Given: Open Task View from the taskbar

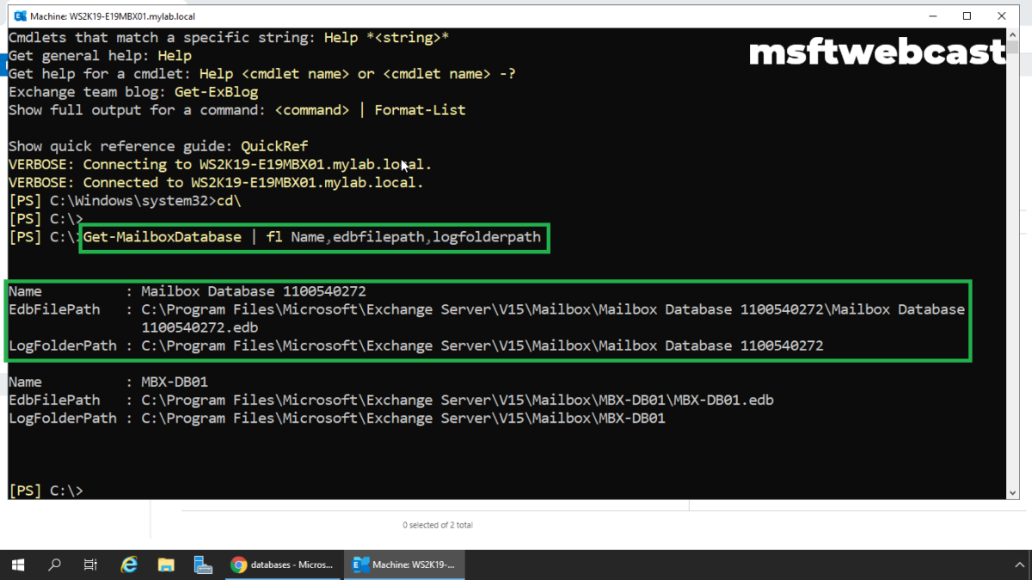Looking at the screenshot, I should click(x=90, y=565).
